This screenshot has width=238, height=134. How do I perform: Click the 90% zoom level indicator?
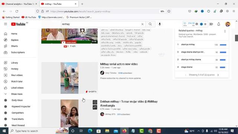[x=162, y=12]
